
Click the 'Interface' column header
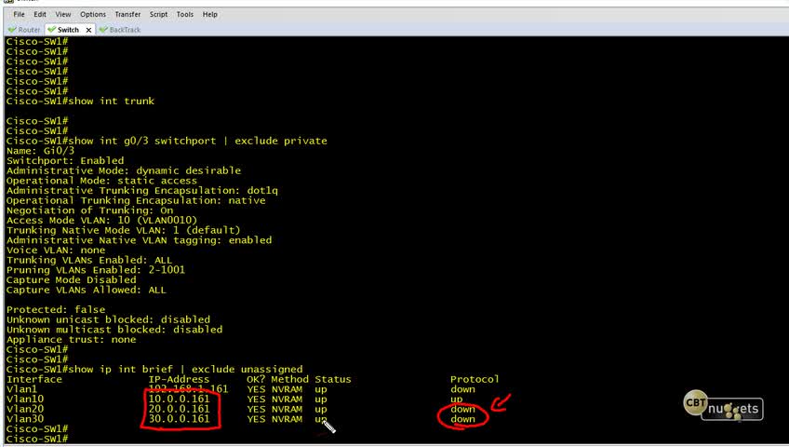(34, 380)
